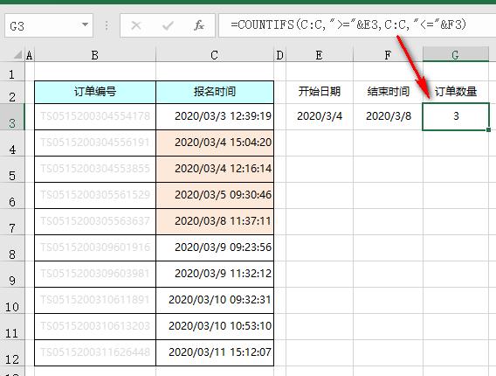Select column E header
Viewport: 496px width, 376px height.
point(320,55)
